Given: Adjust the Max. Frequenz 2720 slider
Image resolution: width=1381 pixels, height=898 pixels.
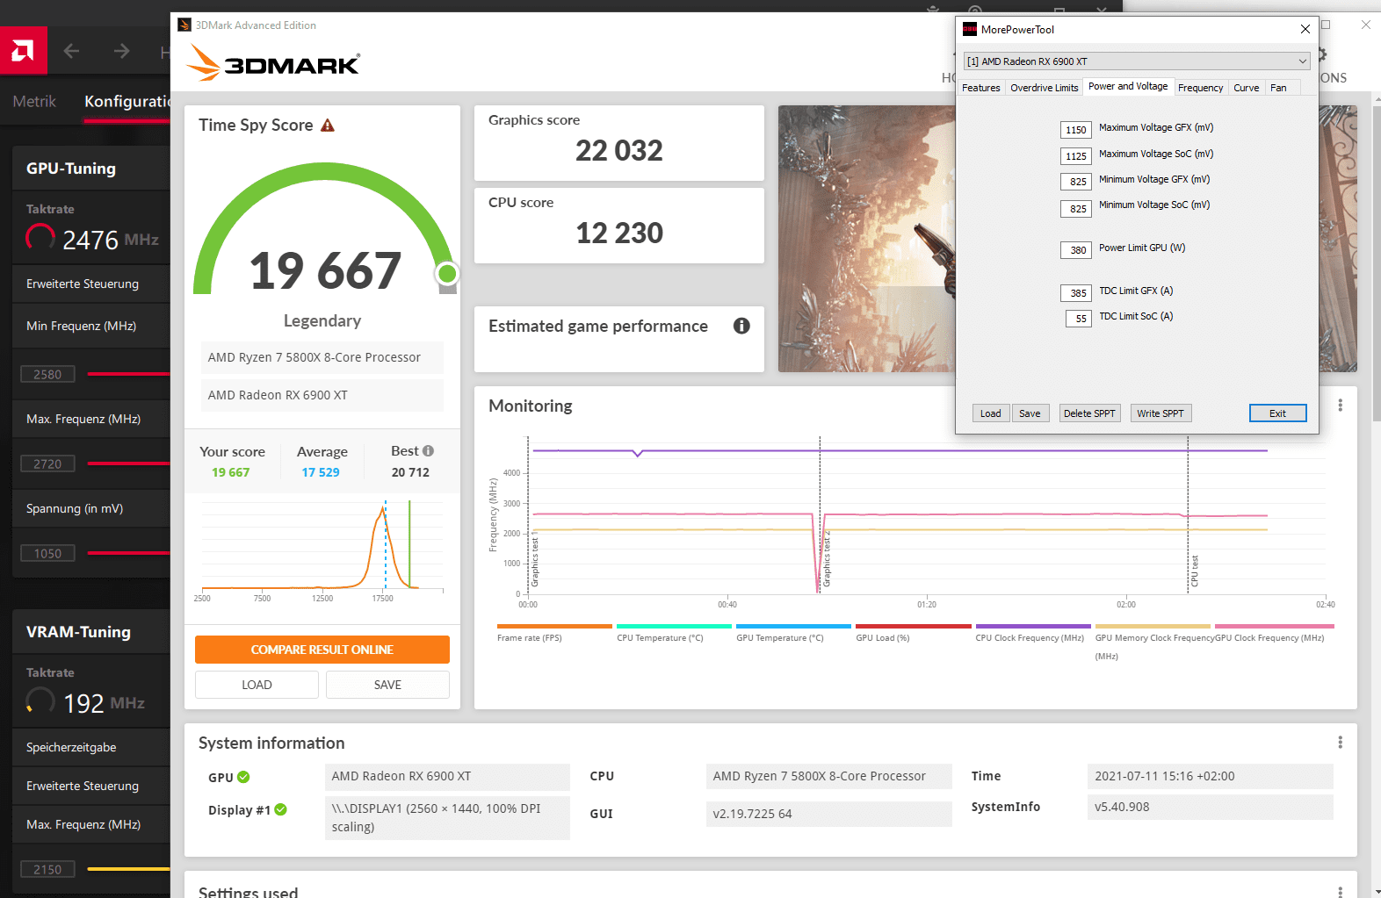Looking at the screenshot, I should click(128, 463).
